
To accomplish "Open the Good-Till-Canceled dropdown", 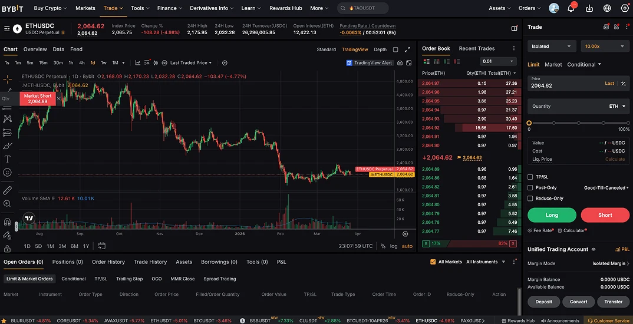I will pos(606,187).
